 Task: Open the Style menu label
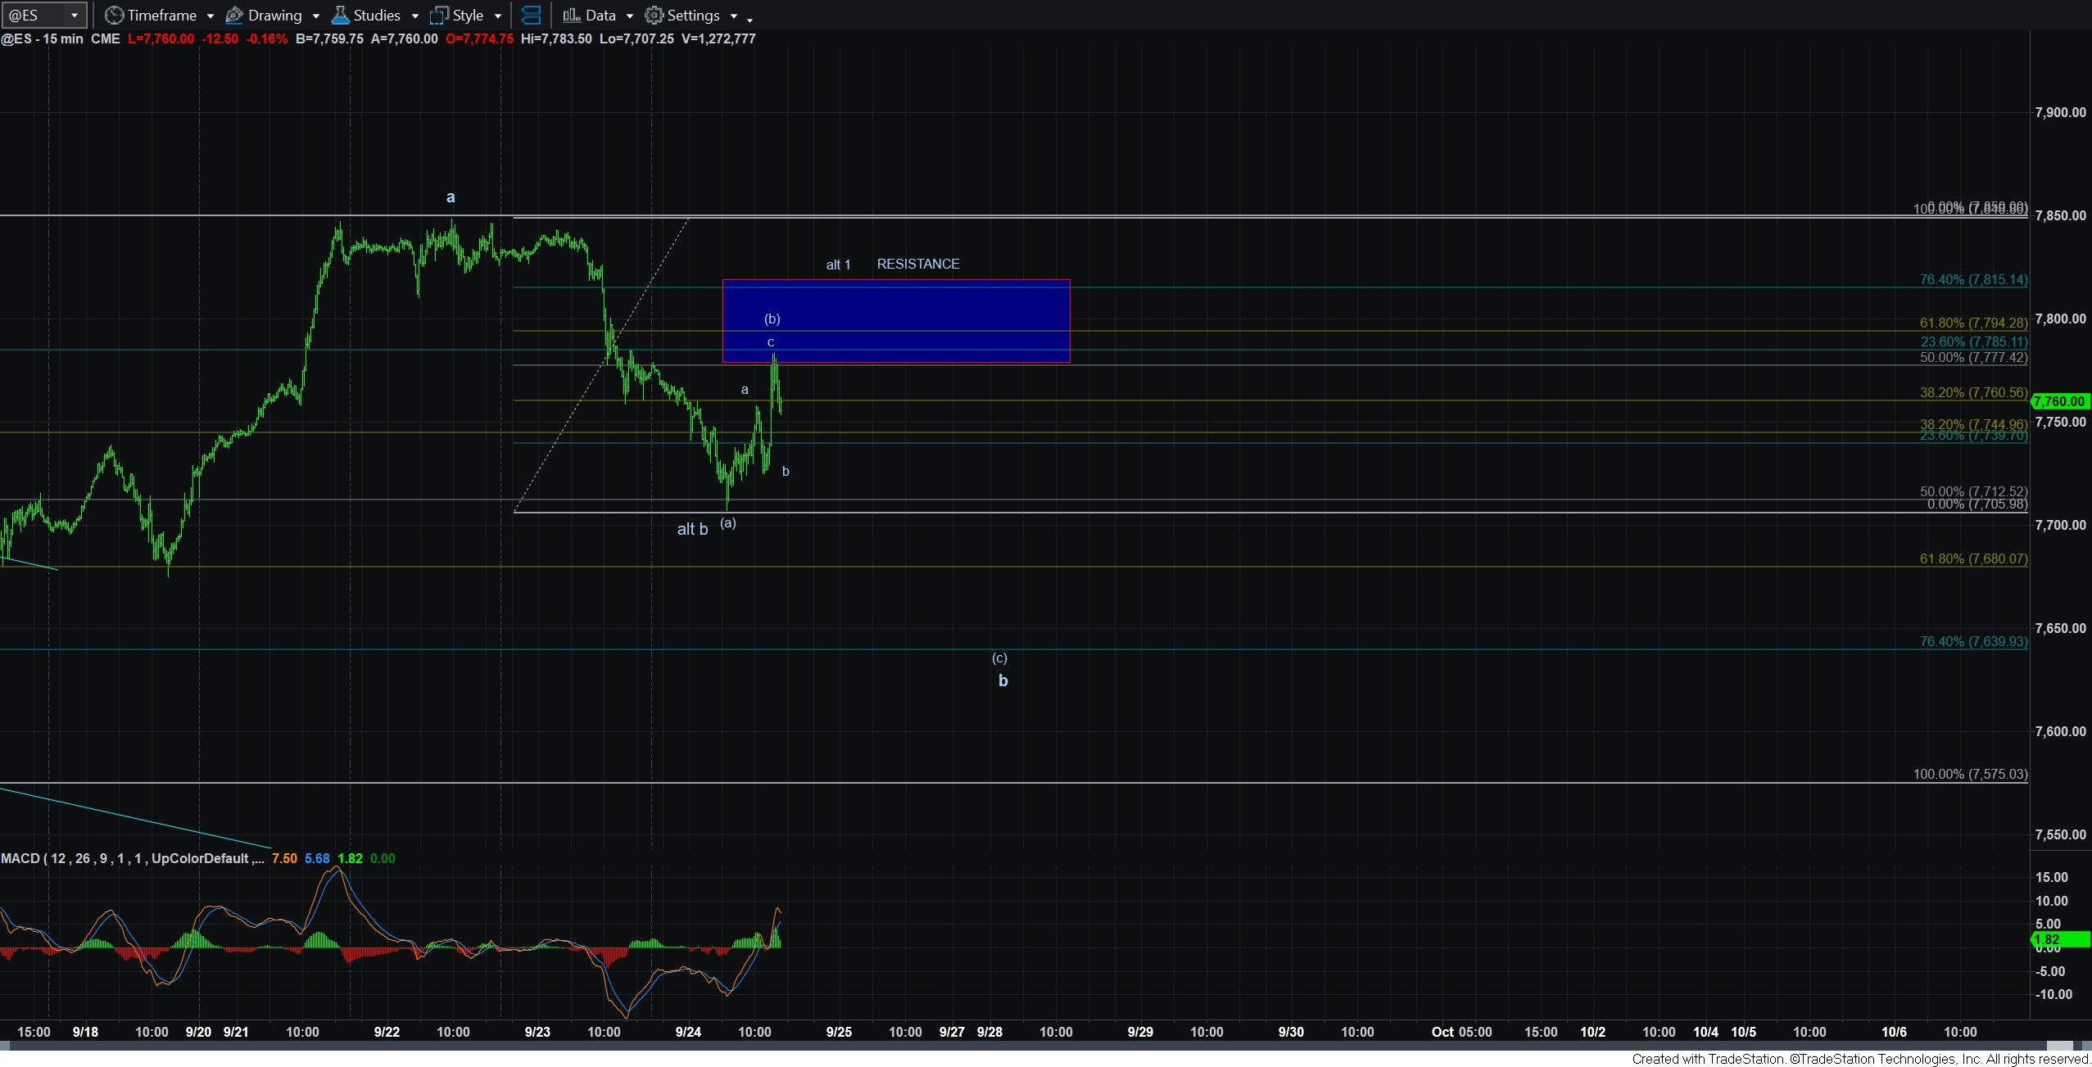coord(468,15)
